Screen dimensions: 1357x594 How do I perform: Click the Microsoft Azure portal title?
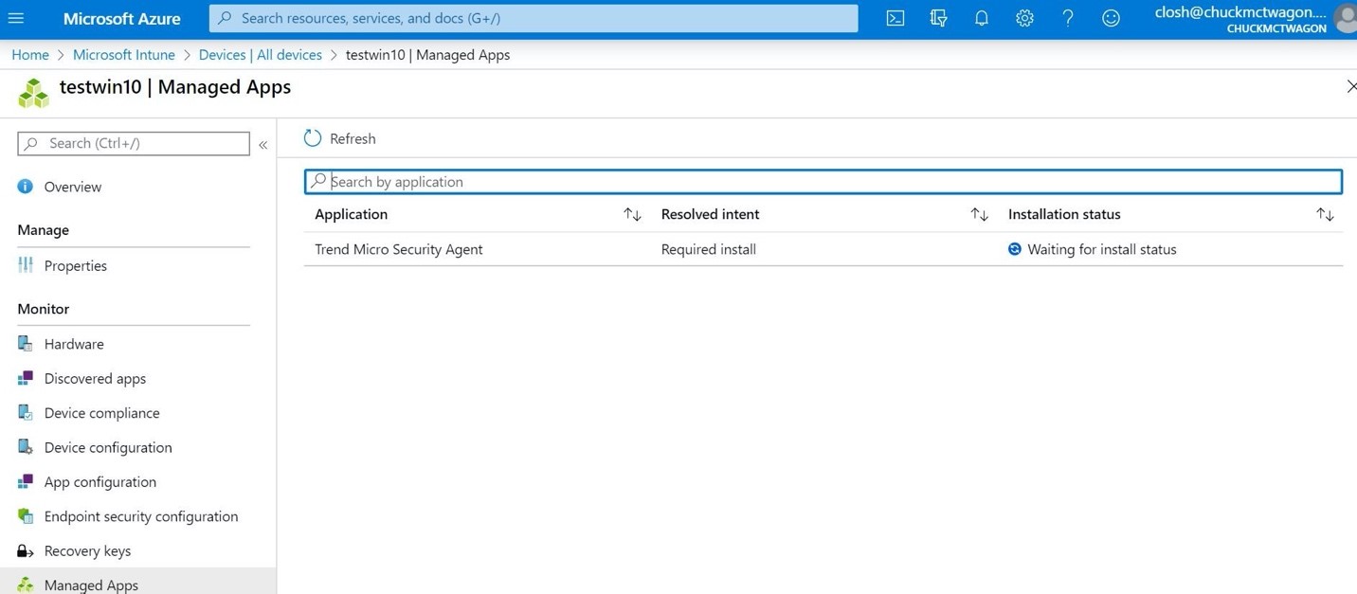tap(122, 18)
